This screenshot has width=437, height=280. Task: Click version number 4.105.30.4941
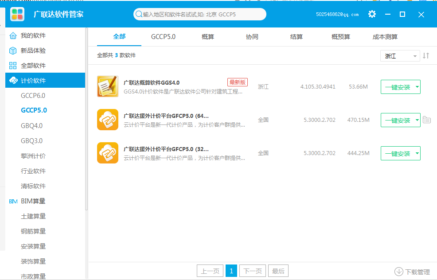click(318, 87)
